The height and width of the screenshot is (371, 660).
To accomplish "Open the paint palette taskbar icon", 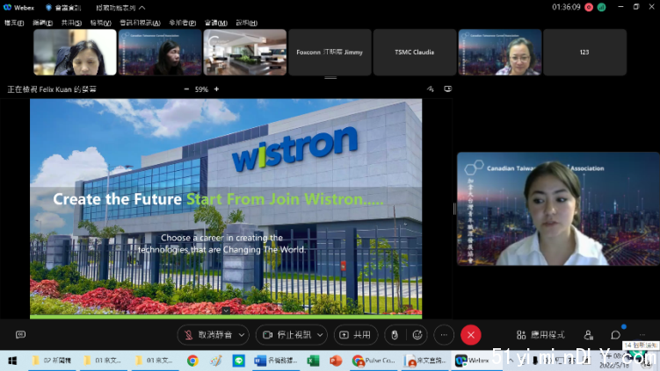I will pyautogui.click(x=216, y=360).
